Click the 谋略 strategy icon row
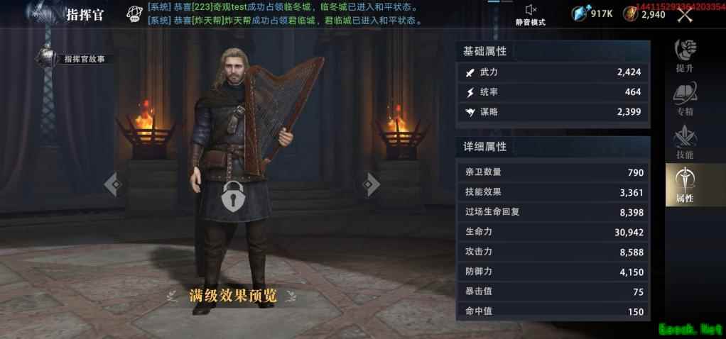Screen dimensions: 726x339 pyautogui.click(x=553, y=112)
